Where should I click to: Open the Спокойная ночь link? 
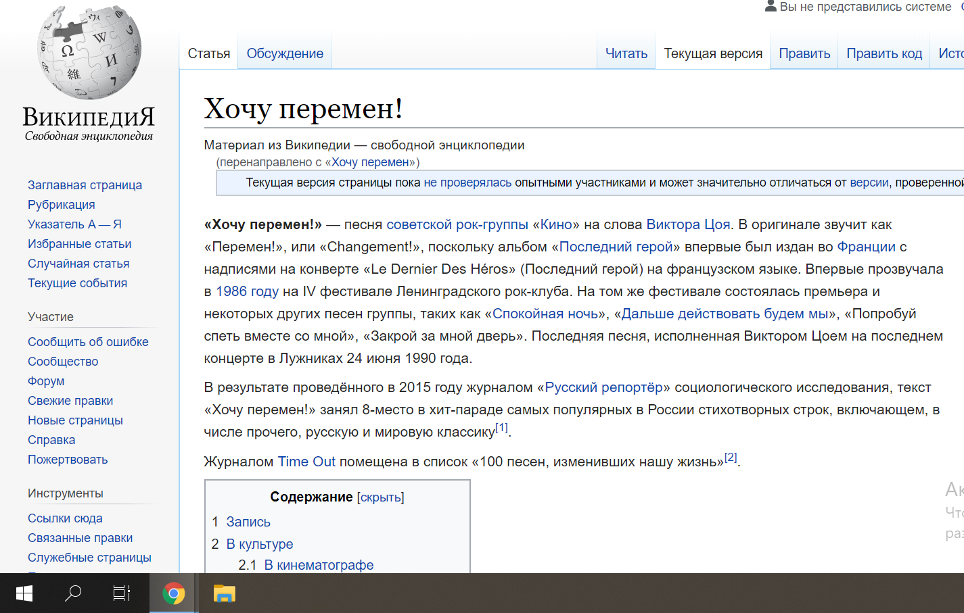coord(545,314)
